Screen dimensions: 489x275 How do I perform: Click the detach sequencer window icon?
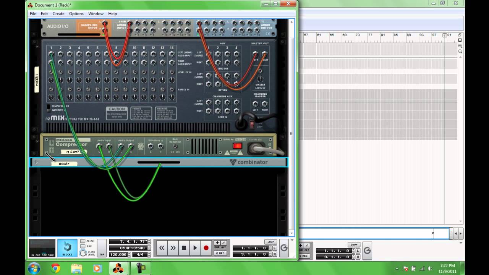(460, 35)
